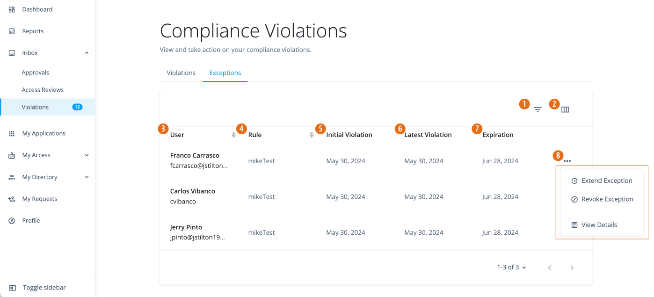Select the My Applications grid icon
Image resolution: width=654 pixels, height=297 pixels.
pos(11,133)
